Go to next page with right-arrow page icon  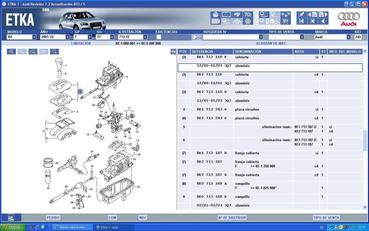[x=323, y=14]
